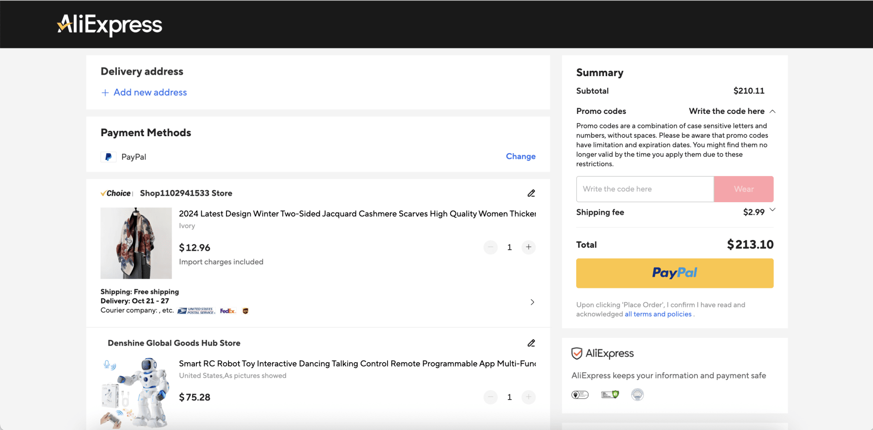Increase robot toy quantity with plus
This screenshot has height=430, width=873.
coord(529,398)
